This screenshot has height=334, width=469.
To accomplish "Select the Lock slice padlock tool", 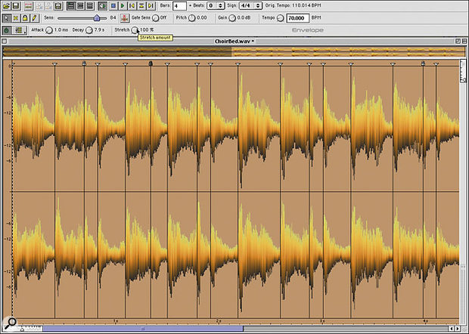I will (x=25, y=18).
